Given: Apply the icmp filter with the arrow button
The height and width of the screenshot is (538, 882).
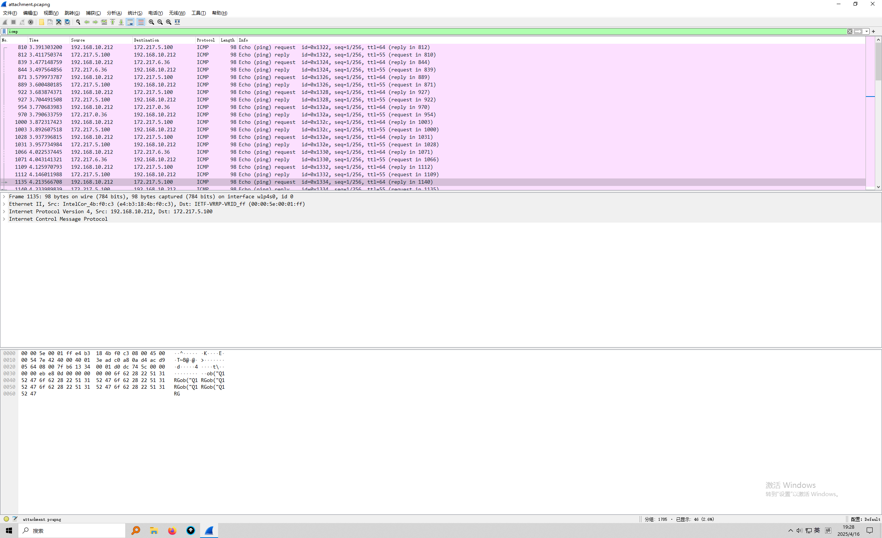Looking at the screenshot, I should [858, 31].
